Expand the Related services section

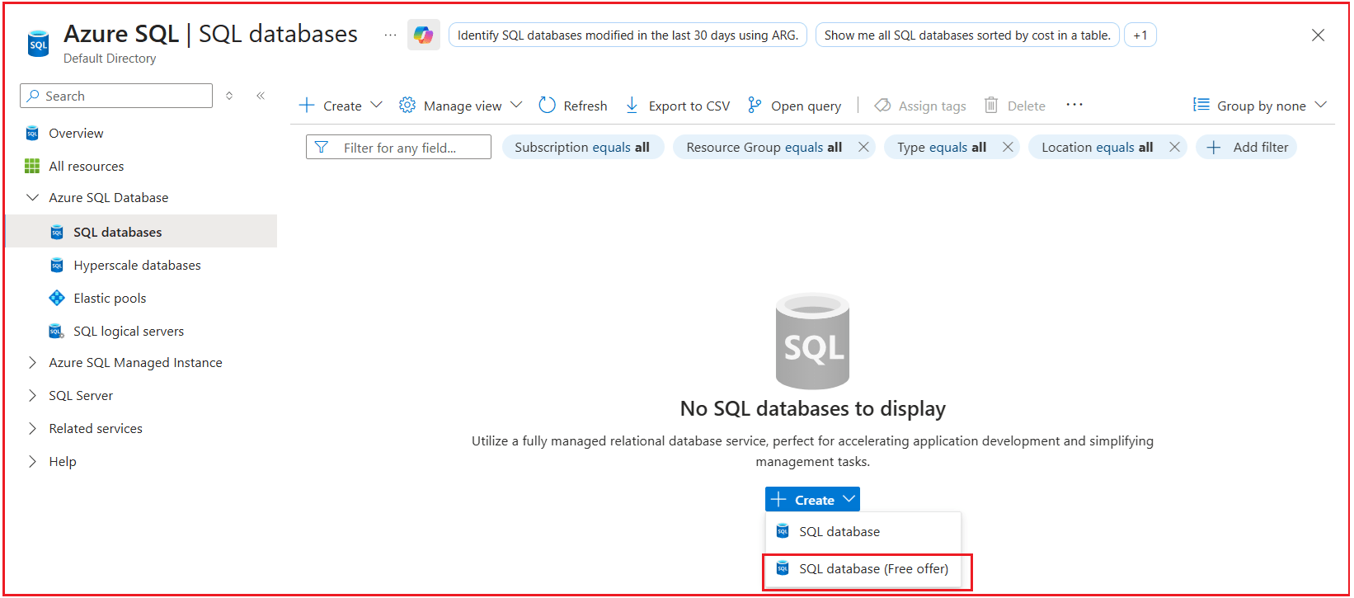(33, 428)
